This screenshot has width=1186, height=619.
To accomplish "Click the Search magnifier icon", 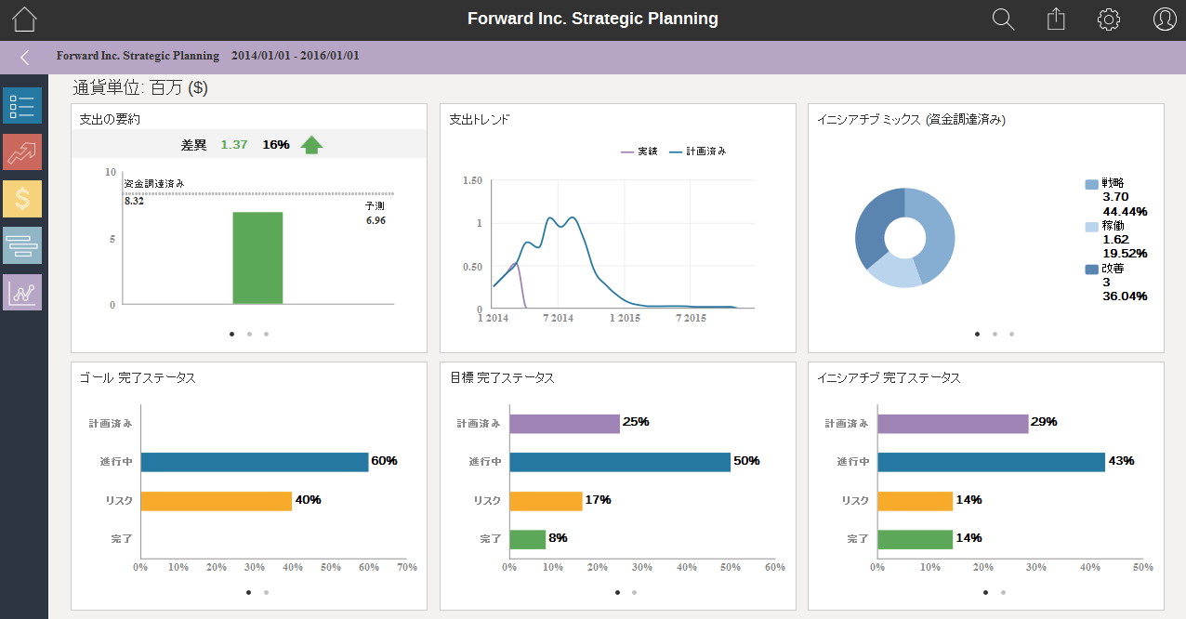I will [1003, 20].
